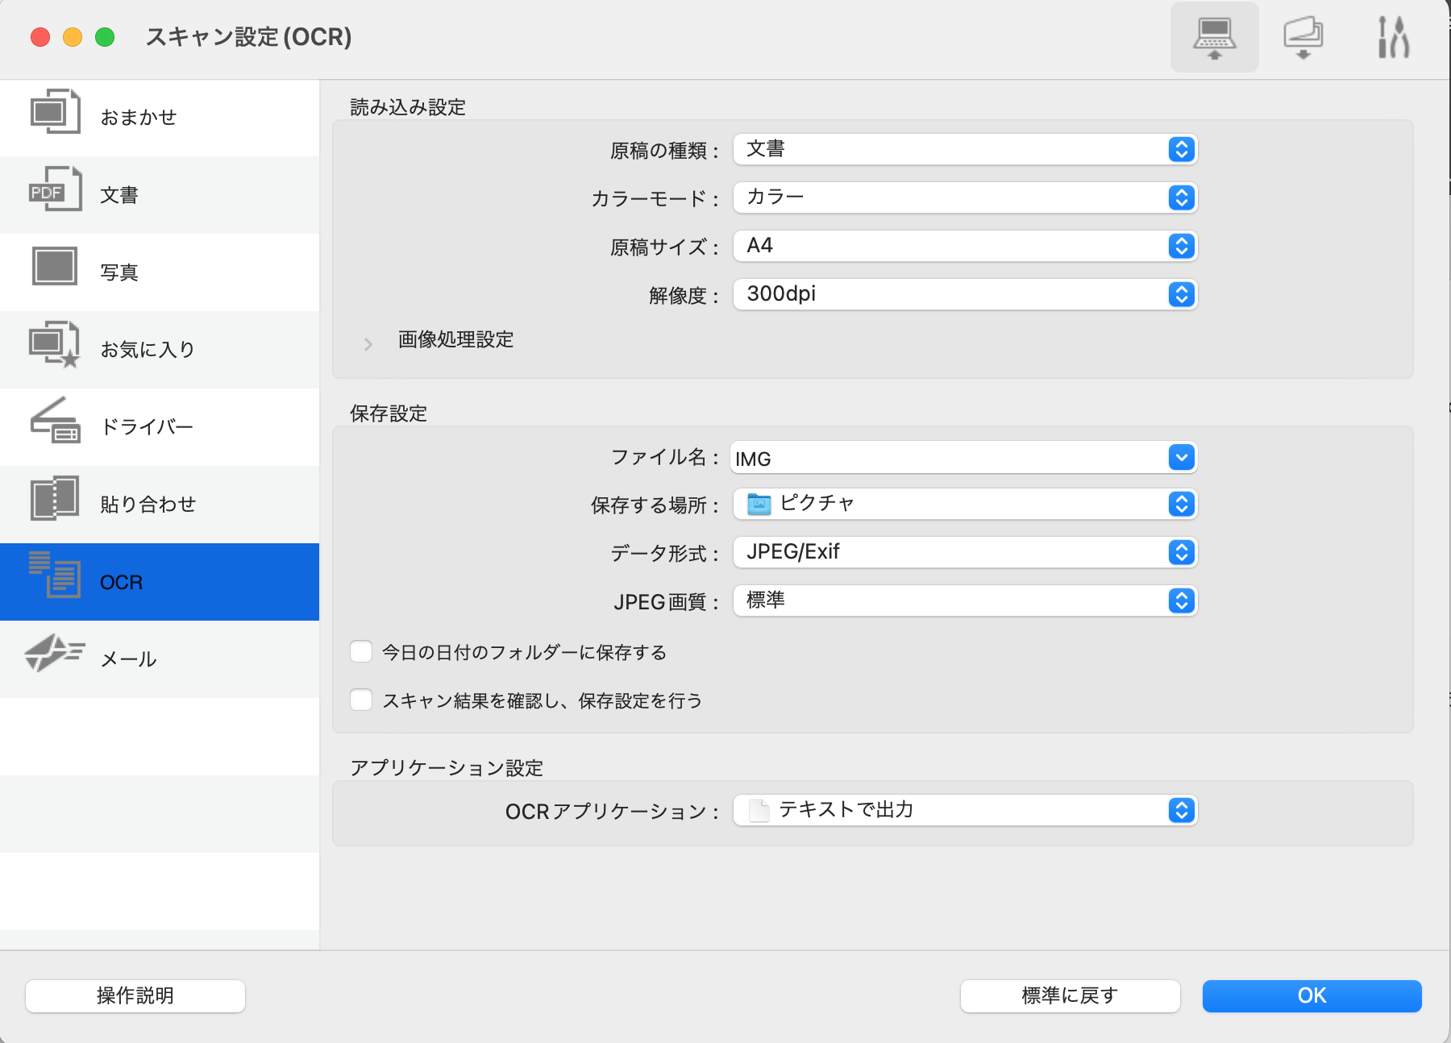Click the お気に入り favorites icon

click(55, 344)
